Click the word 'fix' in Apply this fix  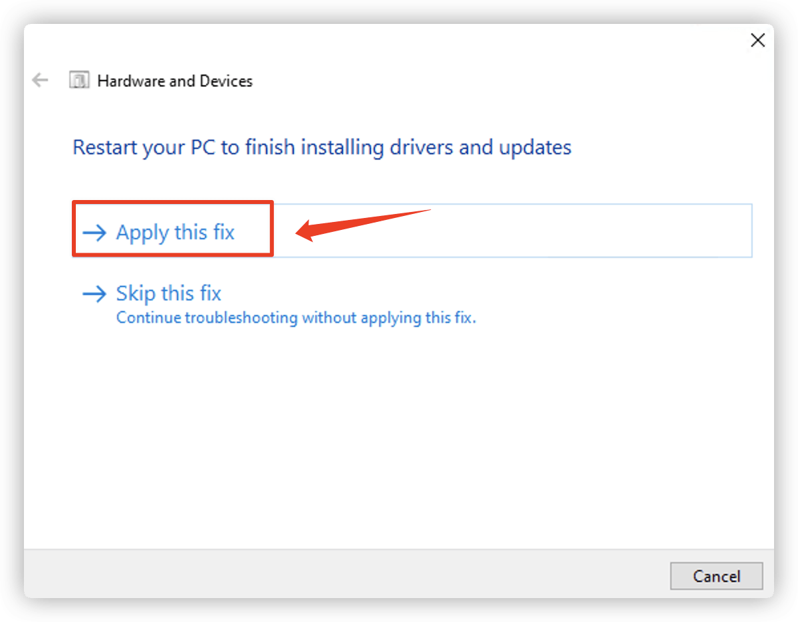click(x=223, y=233)
